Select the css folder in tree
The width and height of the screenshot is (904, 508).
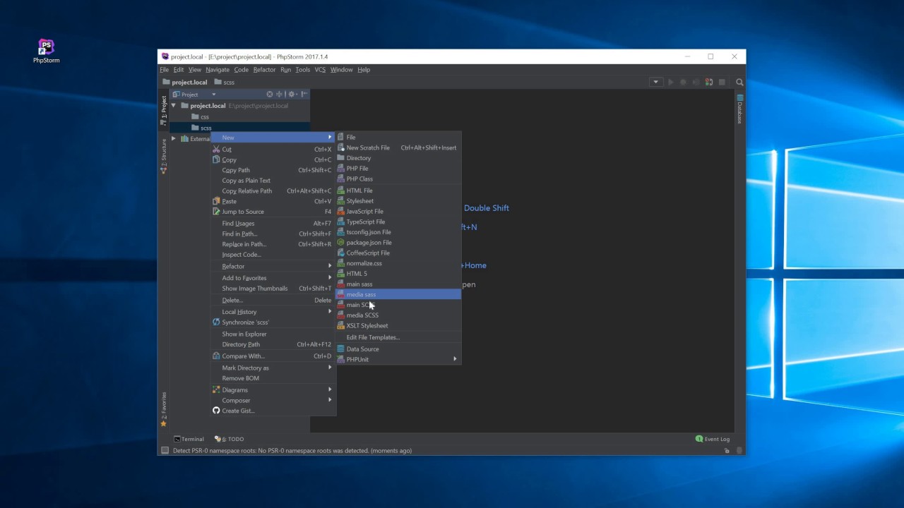point(200,117)
